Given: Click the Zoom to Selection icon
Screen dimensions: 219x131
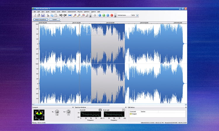Looking at the screenshot, I should pyautogui.click(x=83, y=15).
